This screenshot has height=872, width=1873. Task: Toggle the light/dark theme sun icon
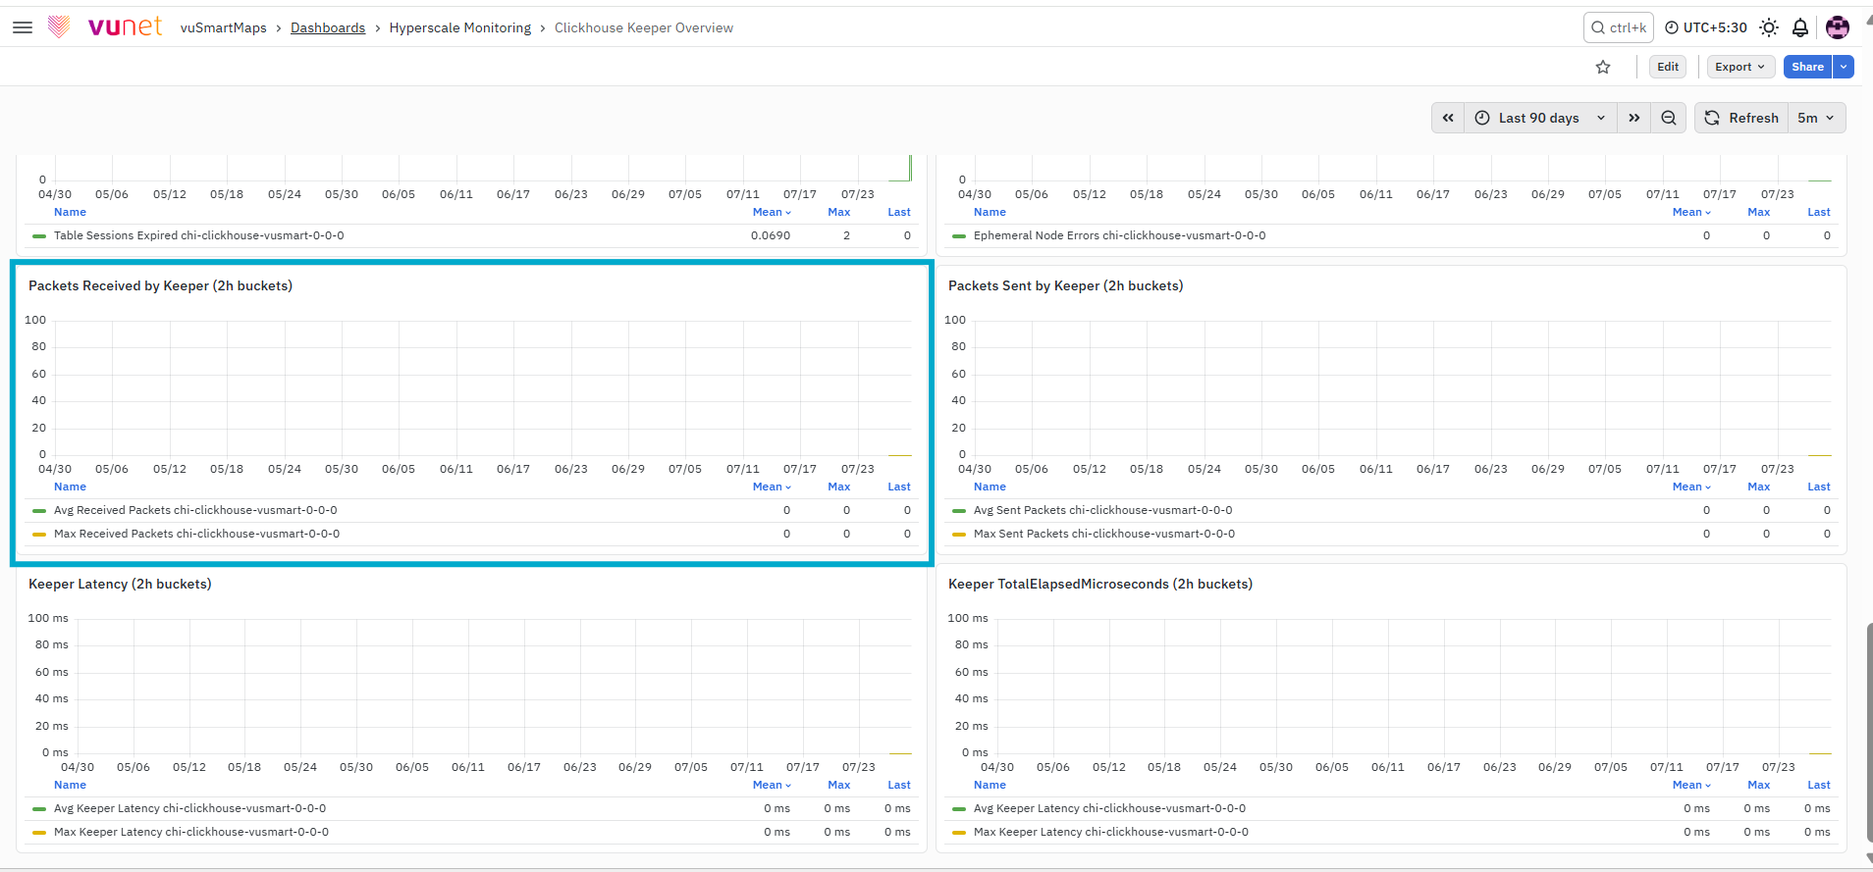coord(1769,27)
